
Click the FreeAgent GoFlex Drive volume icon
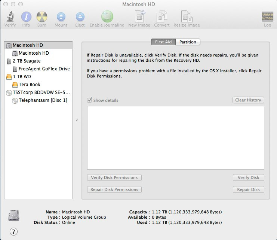(15, 69)
